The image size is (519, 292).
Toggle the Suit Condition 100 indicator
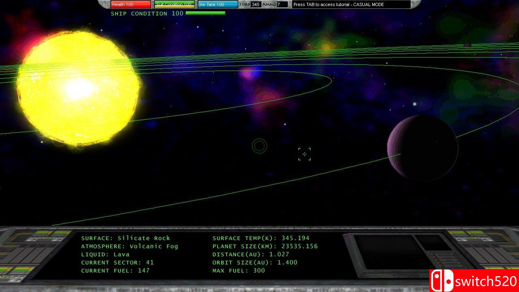174,4
